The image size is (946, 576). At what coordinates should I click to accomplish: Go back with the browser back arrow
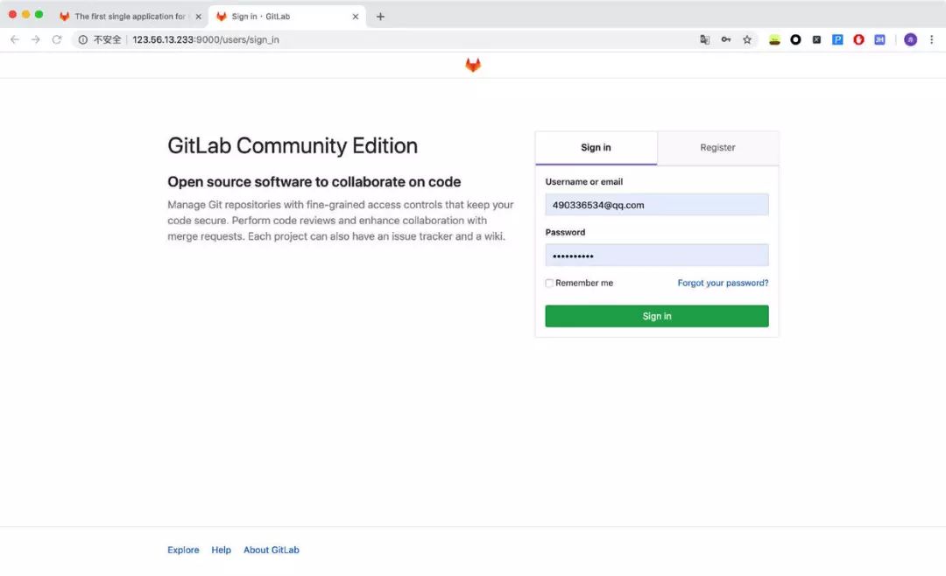[15, 39]
